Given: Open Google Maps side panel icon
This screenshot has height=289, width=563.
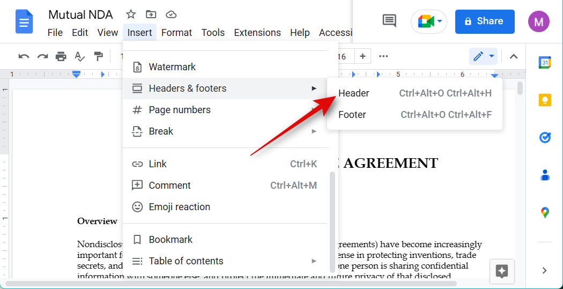Looking at the screenshot, I should tap(545, 213).
